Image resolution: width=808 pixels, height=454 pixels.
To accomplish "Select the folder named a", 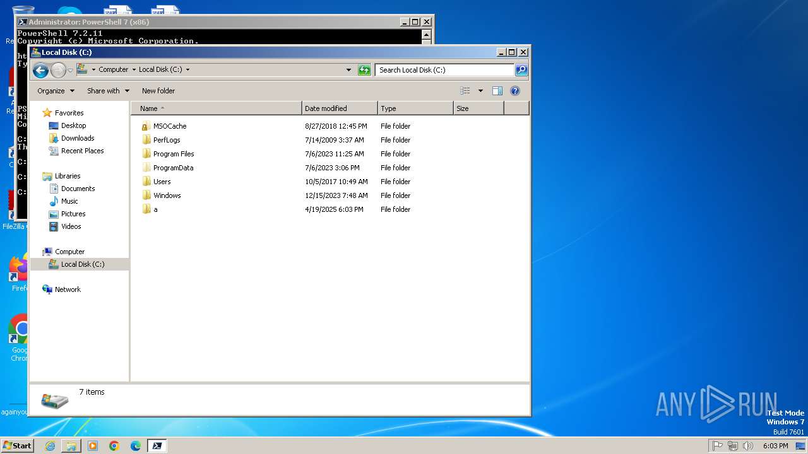I will (x=155, y=209).
